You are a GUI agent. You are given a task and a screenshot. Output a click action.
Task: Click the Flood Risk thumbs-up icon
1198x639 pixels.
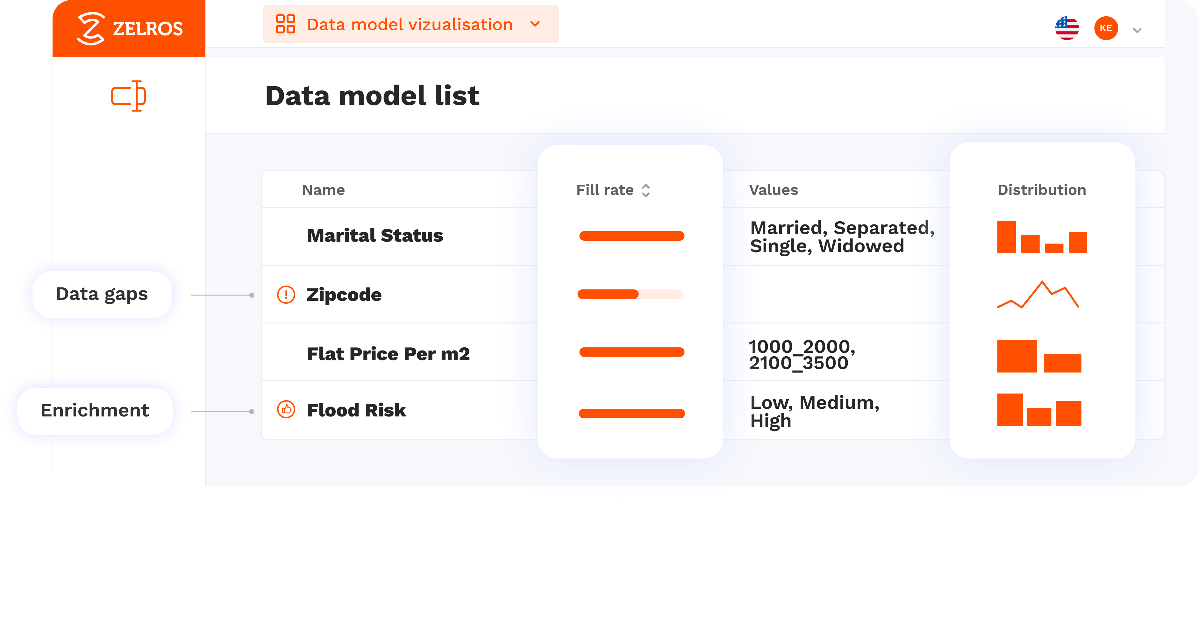pyautogui.click(x=286, y=410)
